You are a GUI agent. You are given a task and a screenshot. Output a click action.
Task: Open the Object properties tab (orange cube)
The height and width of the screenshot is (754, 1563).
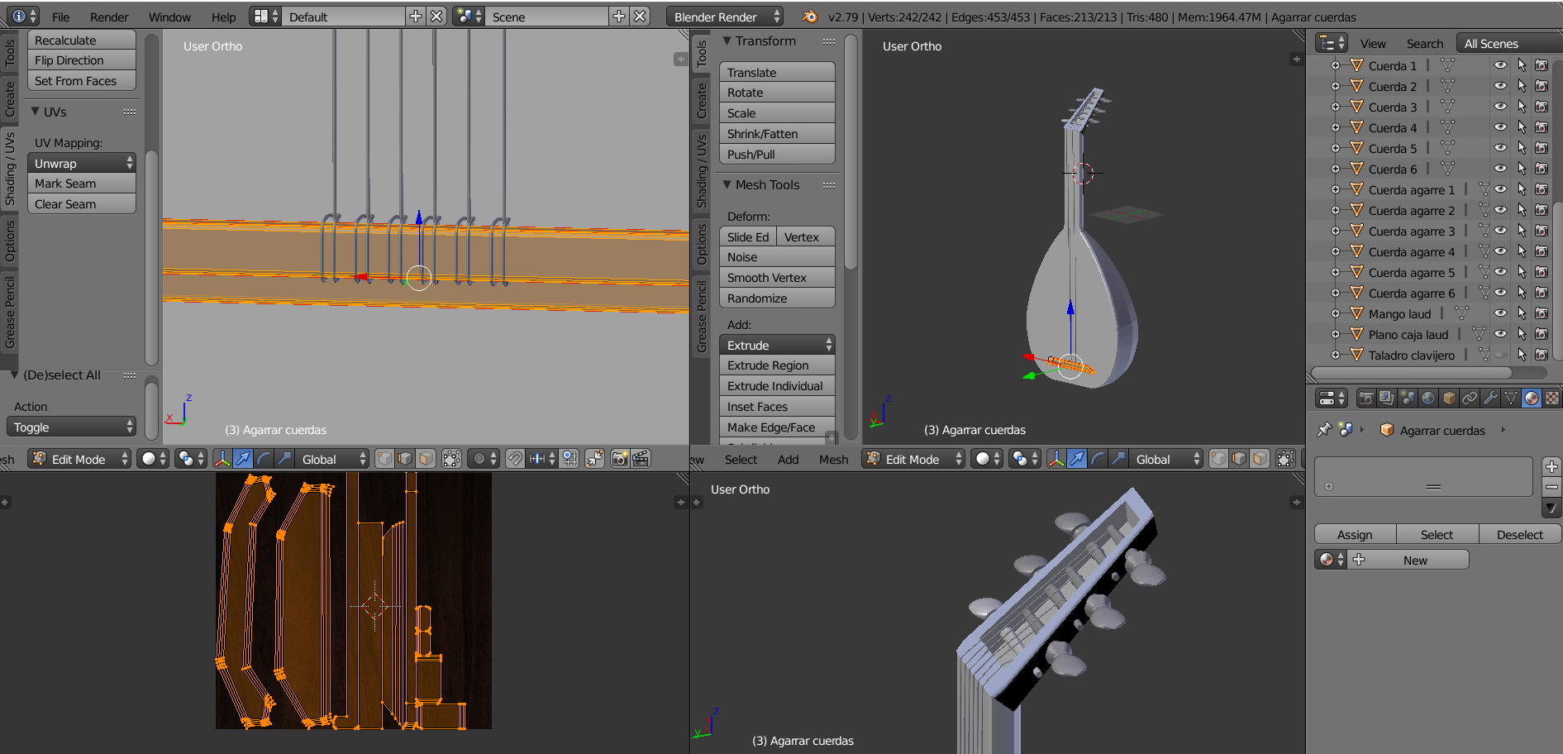[1449, 398]
